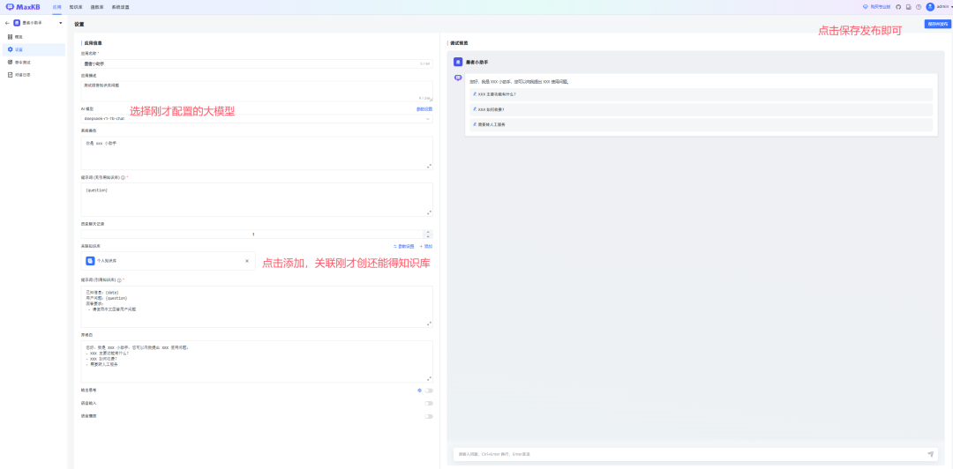Toggle the voice input switch
953x469 pixels.
(x=429, y=404)
